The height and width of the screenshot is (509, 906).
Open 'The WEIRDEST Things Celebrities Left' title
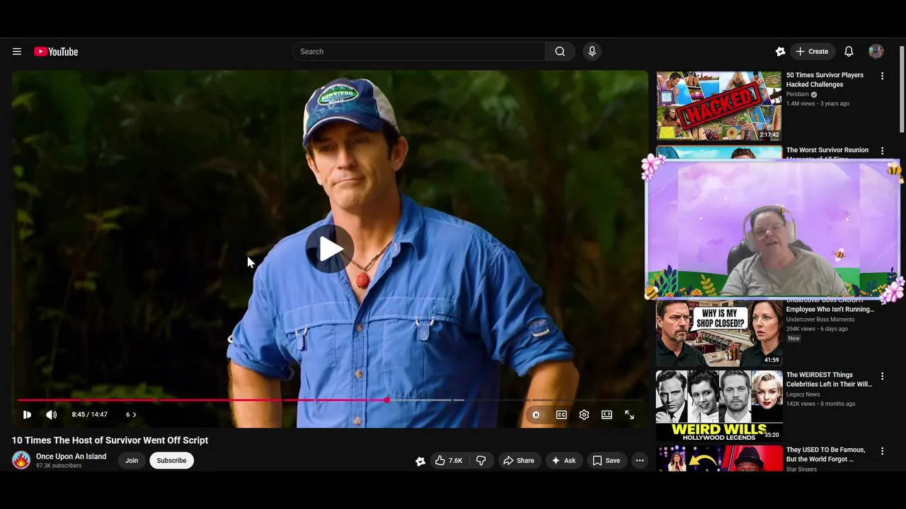[830, 380]
